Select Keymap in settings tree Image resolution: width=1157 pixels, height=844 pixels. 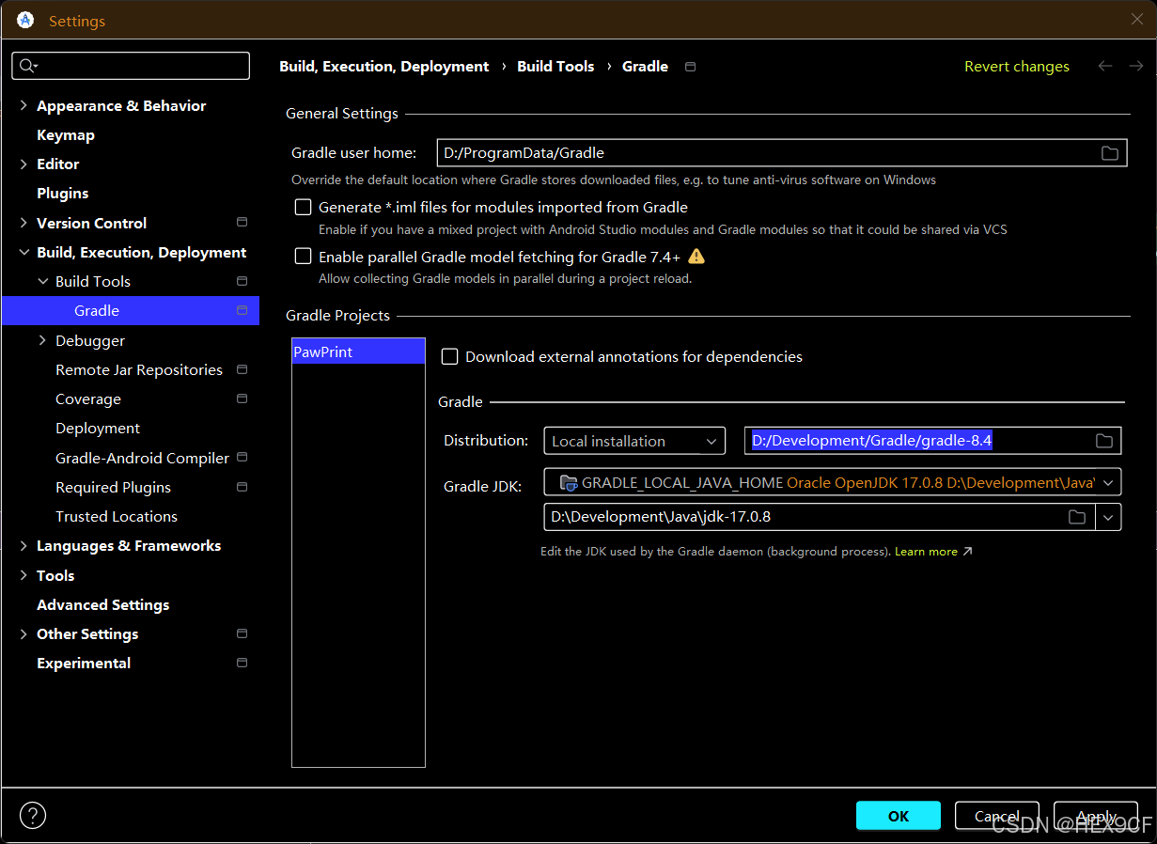coord(66,134)
